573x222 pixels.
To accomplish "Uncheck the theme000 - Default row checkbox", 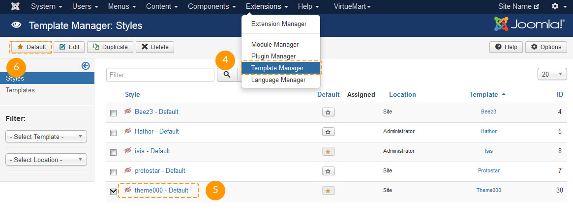I will tap(113, 192).
